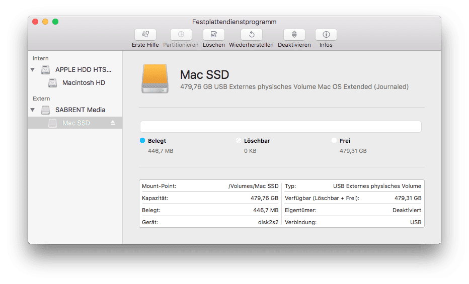
Task: Click the striped Löschbar legend dot
Action: [x=239, y=141]
